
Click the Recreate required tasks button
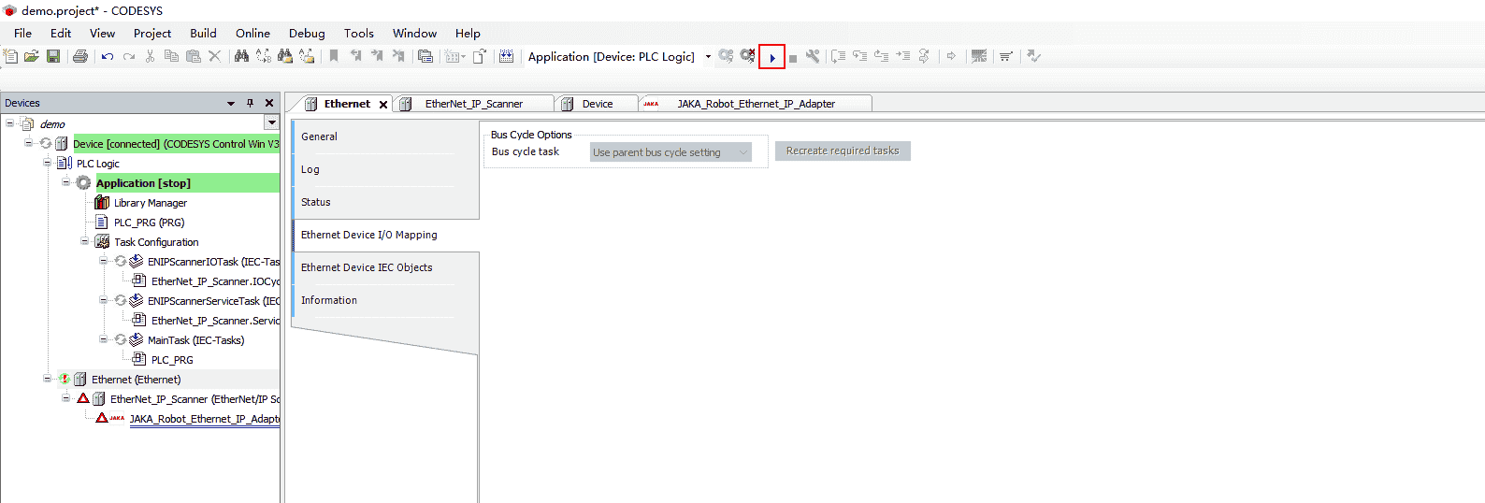coord(842,151)
